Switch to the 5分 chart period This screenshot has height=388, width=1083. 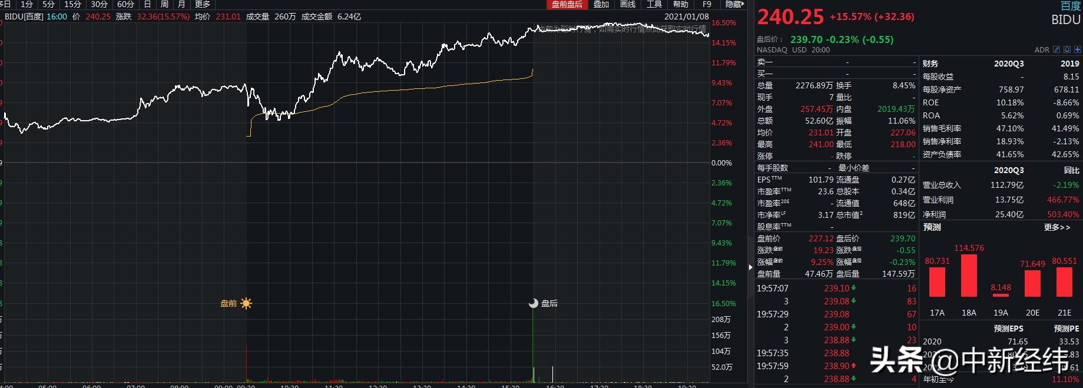pos(48,4)
